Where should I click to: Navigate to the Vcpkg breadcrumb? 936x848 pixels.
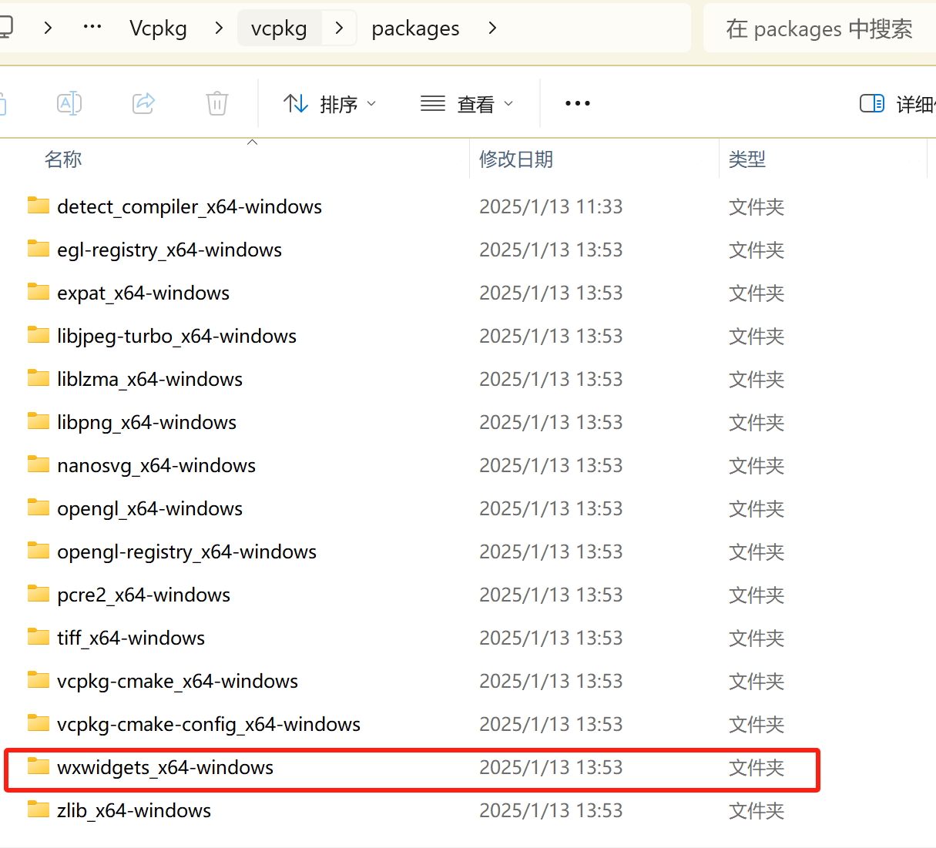click(x=158, y=28)
